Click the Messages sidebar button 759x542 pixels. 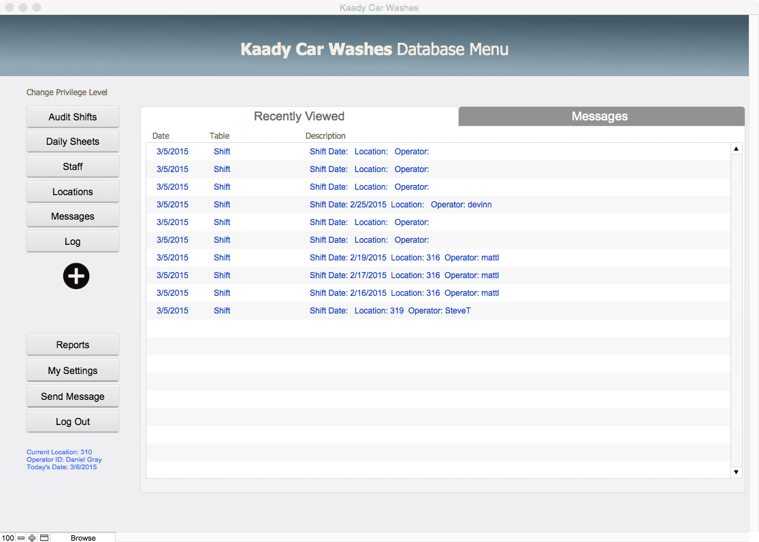point(73,217)
